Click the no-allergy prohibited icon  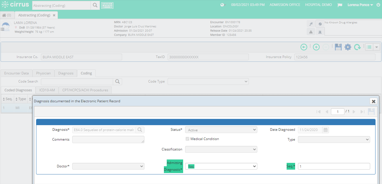click(x=320, y=24)
